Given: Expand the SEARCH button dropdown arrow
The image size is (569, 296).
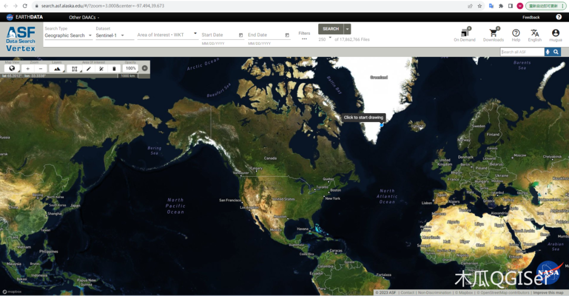Looking at the screenshot, I should click(347, 28).
